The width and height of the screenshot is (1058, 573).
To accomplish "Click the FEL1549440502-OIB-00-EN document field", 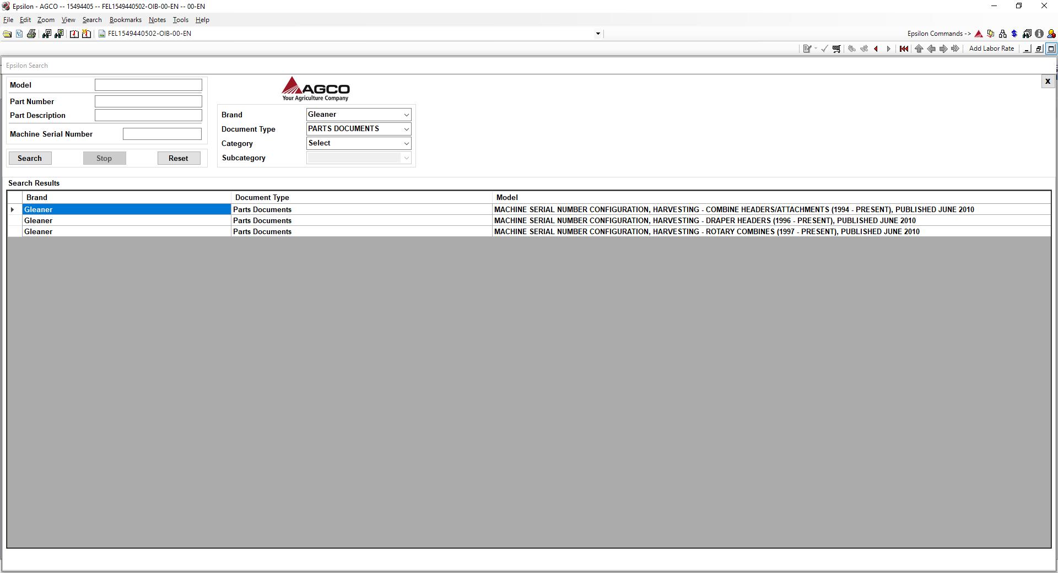I will click(350, 34).
